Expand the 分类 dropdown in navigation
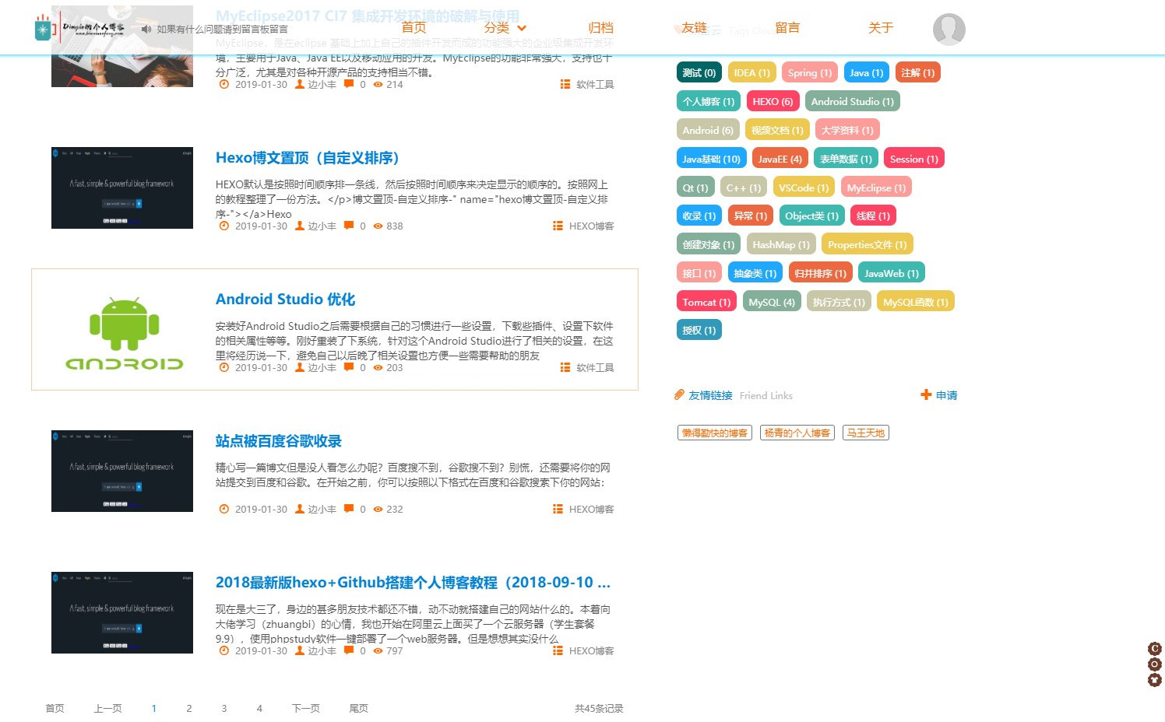This screenshot has width=1165, height=722. point(505,28)
